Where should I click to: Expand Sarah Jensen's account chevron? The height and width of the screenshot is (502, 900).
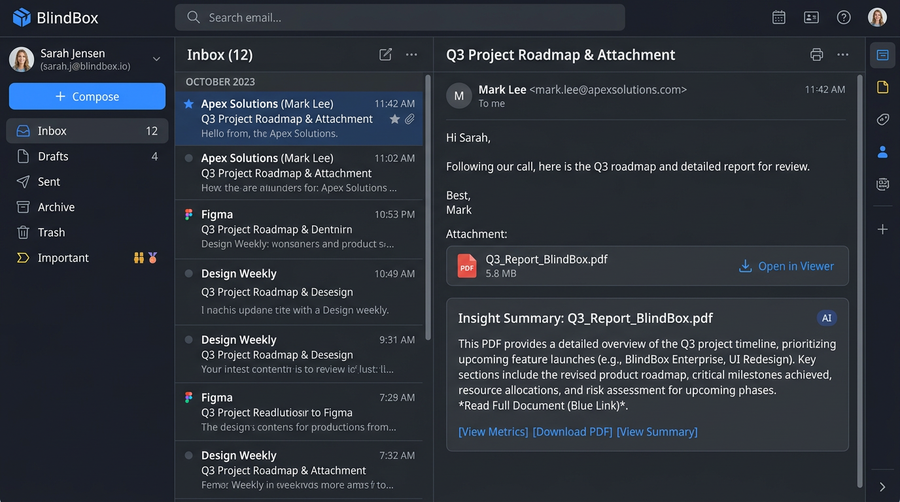click(x=156, y=58)
